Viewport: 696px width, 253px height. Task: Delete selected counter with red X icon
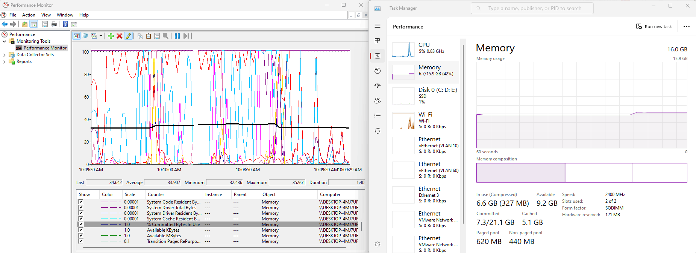pyautogui.click(x=119, y=36)
